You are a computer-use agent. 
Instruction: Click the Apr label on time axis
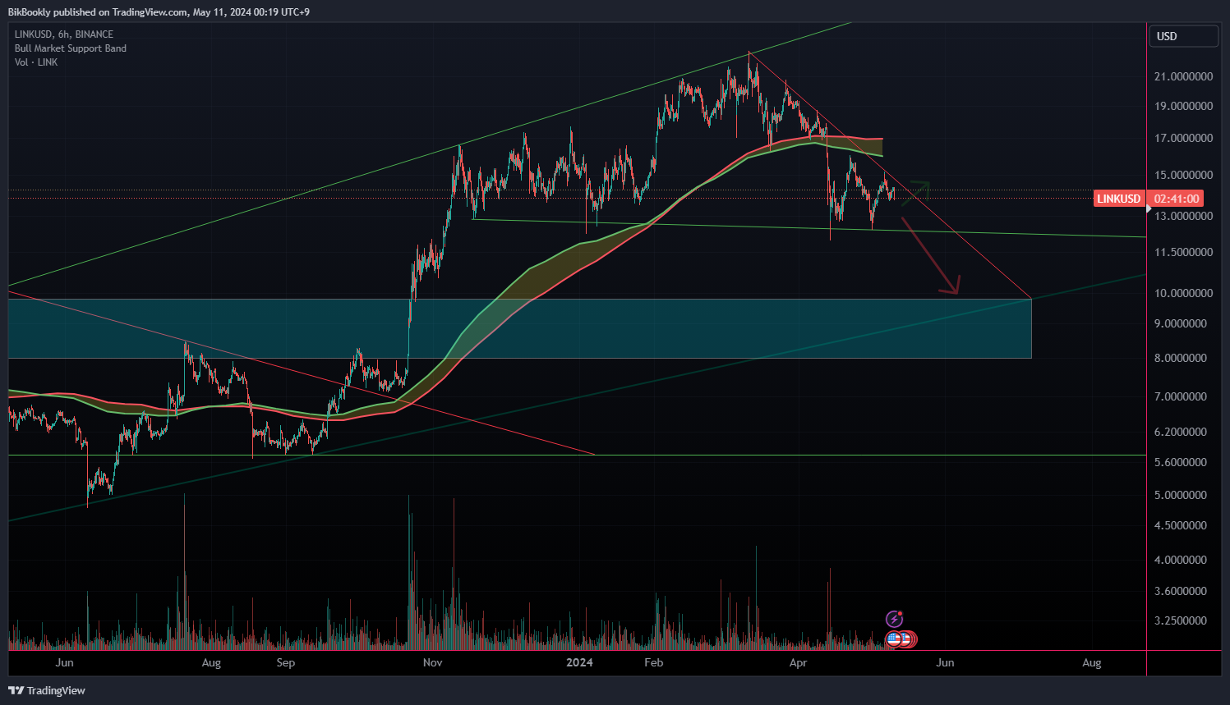coord(798,662)
